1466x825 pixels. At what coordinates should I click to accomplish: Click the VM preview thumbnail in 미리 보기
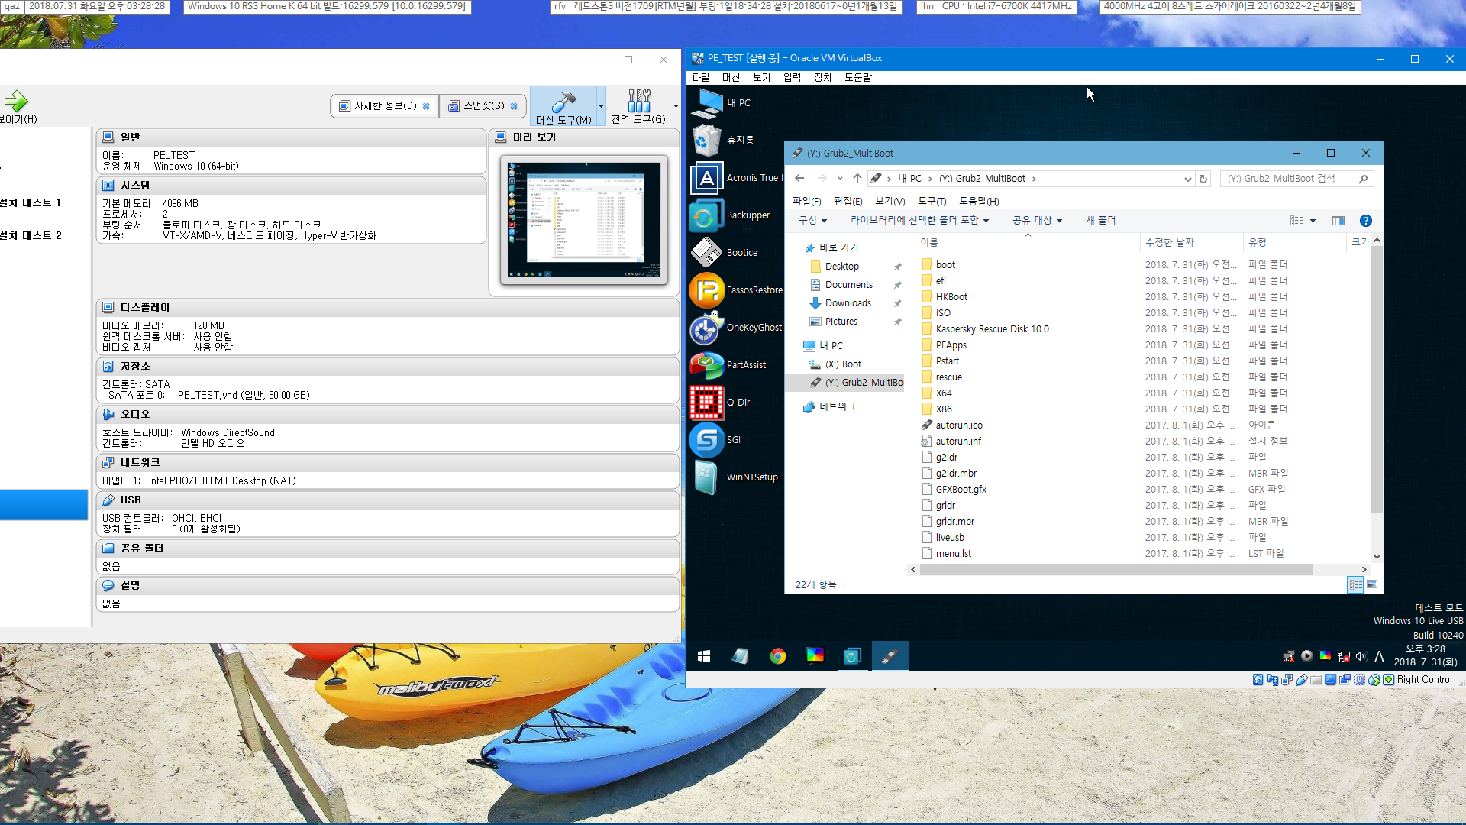pos(584,220)
